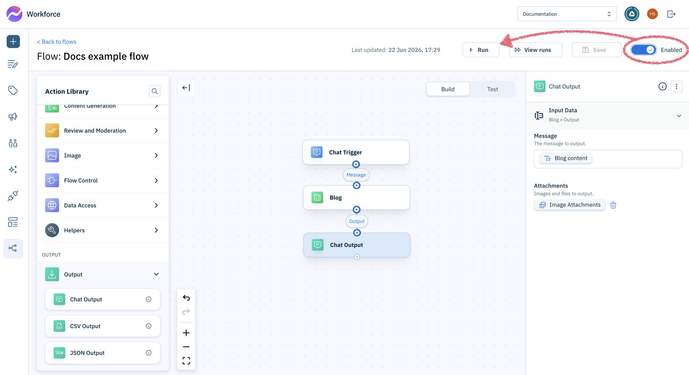Show info for JSON Output action
This screenshot has width=689, height=375.
[148, 353]
